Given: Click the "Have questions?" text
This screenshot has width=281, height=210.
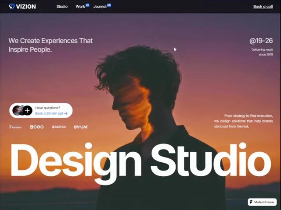Looking at the screenshot, I should pyautogui.click(x=48, y=108).
